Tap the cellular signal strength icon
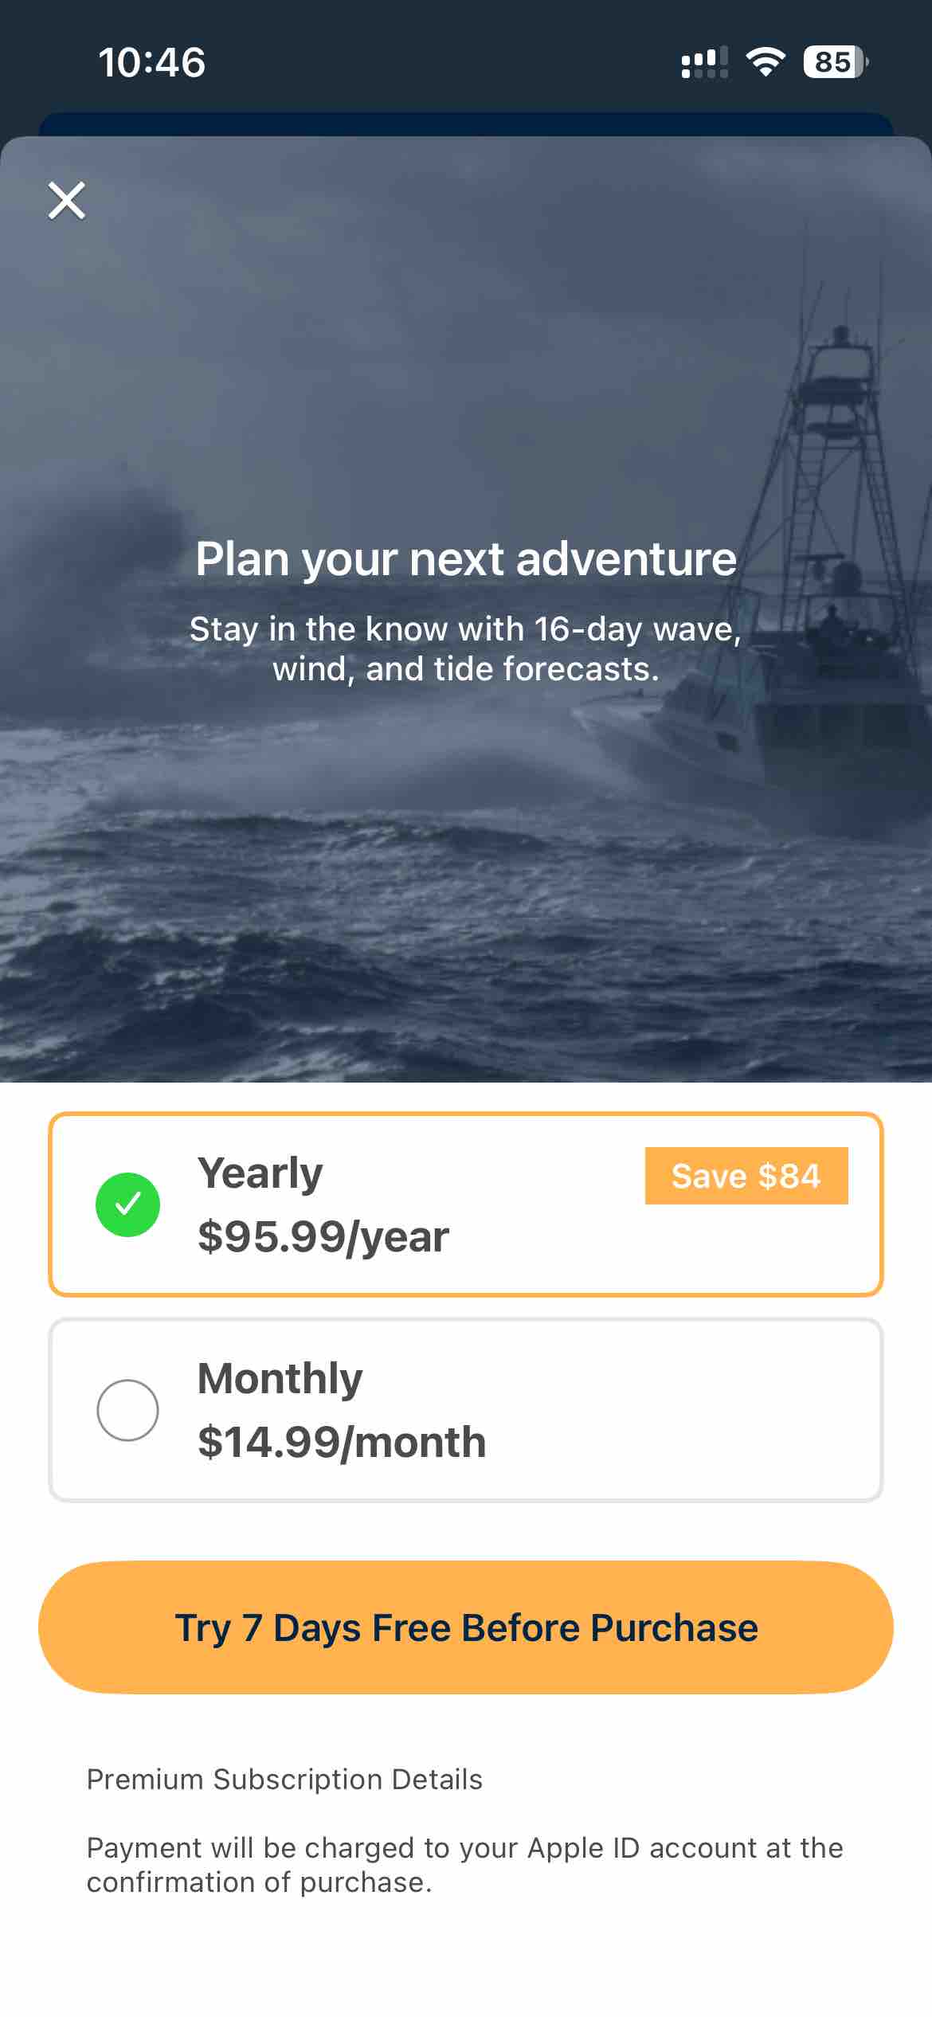Viewport: 932px width, 2017px height. 704,62
